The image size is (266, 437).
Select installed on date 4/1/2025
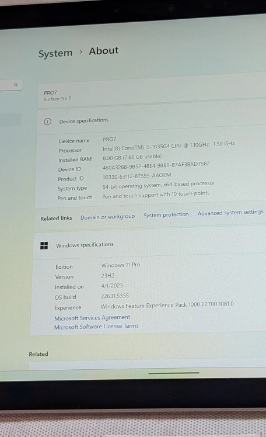(112, 286)
